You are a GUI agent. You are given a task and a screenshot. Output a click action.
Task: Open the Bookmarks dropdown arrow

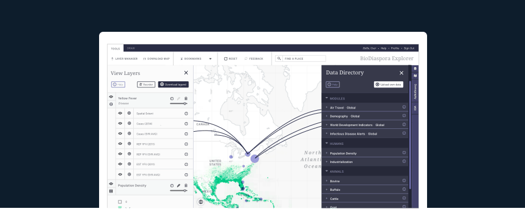[x=211, y=58]
